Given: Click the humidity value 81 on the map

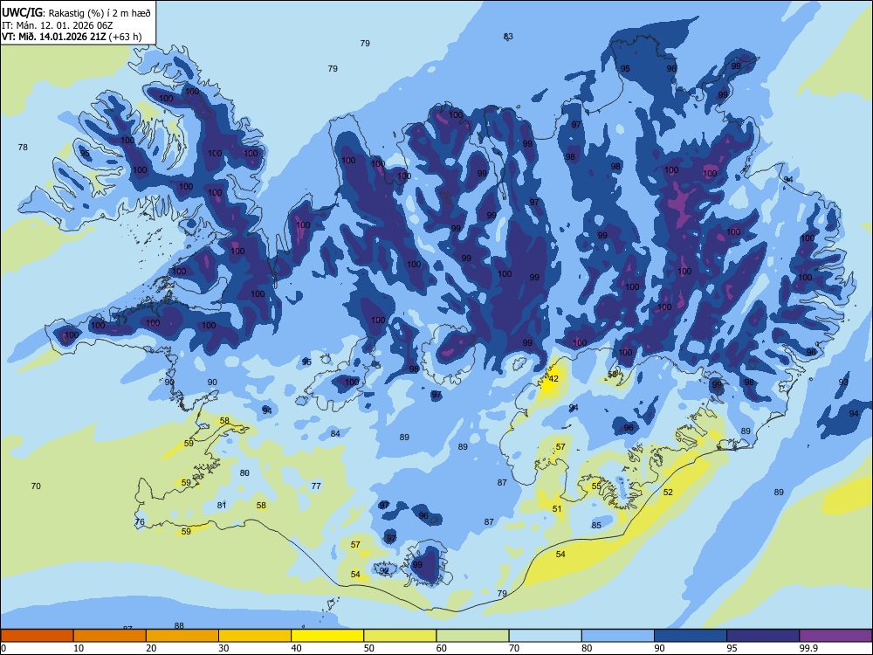Looking at the screenshot, I should 222,505.
